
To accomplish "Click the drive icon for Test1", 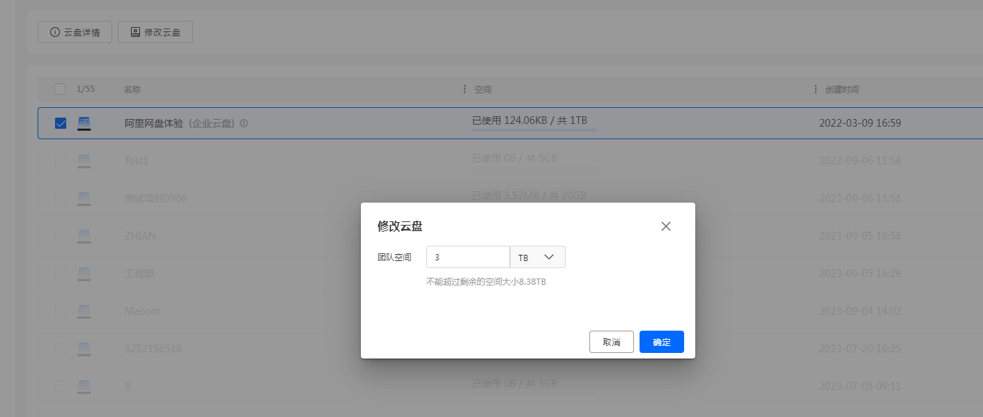I will (x=84, y=161).
